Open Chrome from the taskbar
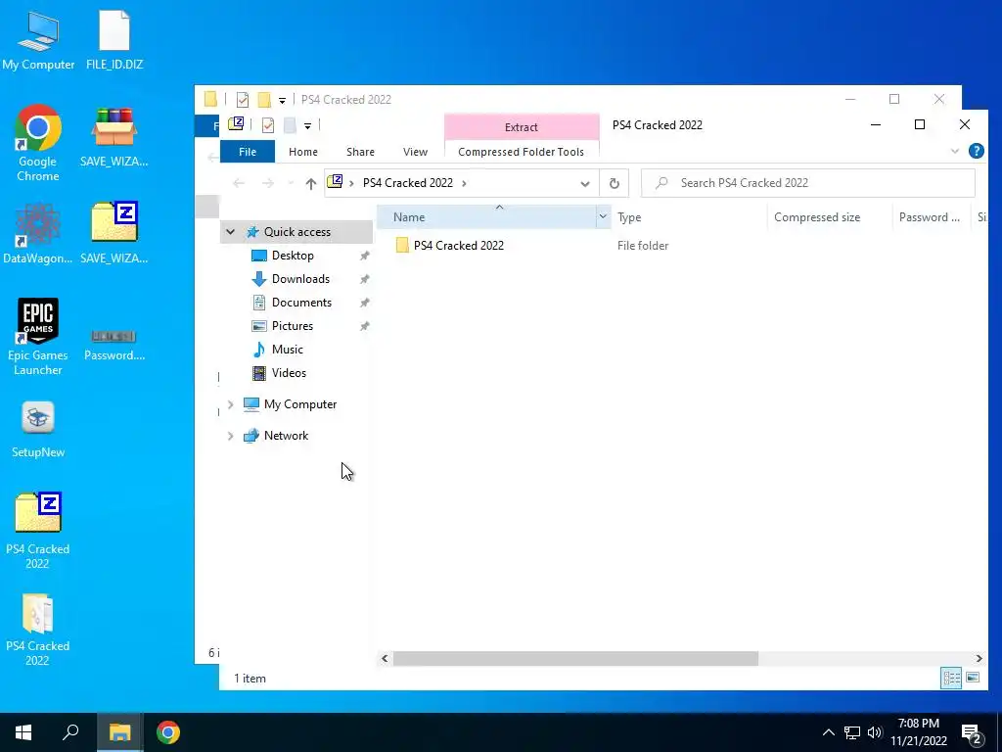The width and height of the screenshot is (1002, 752). click(x=168, y=732)
